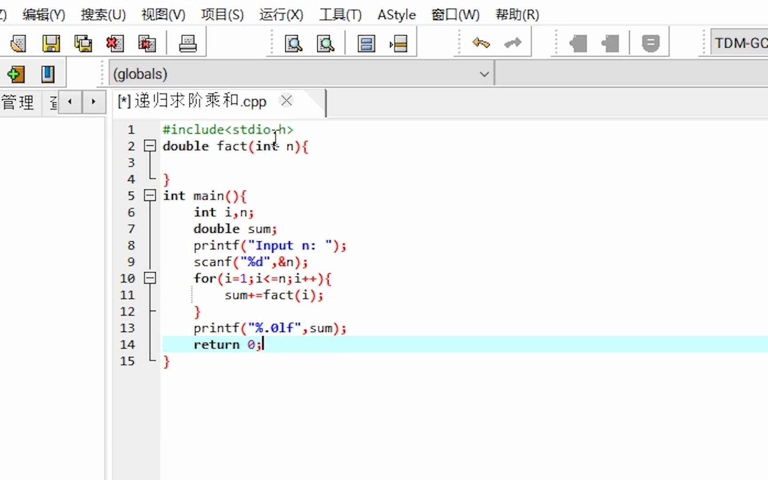This screenshot has height=480, width=768.
Task: Click the 'double sum;' declaration line
Action: point(235,229)
